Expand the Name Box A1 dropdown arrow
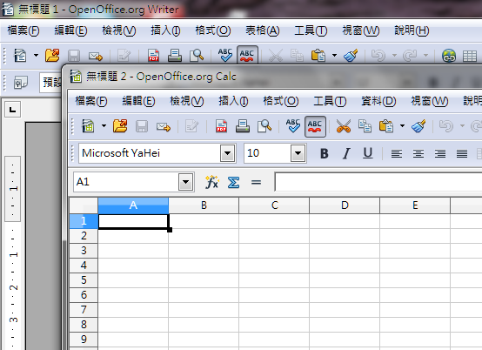482x350 pixels. point(185,182)
